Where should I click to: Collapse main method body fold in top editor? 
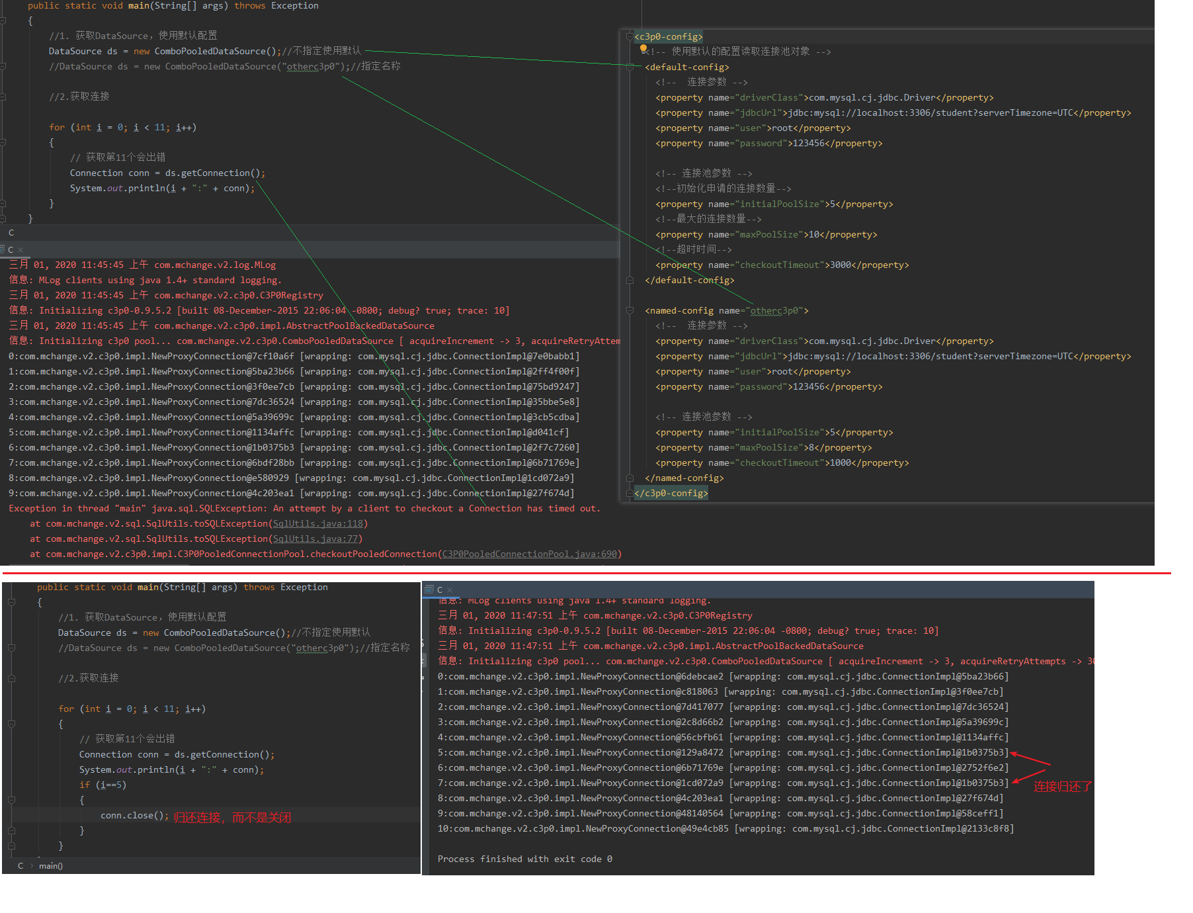(x=3, y=21)
